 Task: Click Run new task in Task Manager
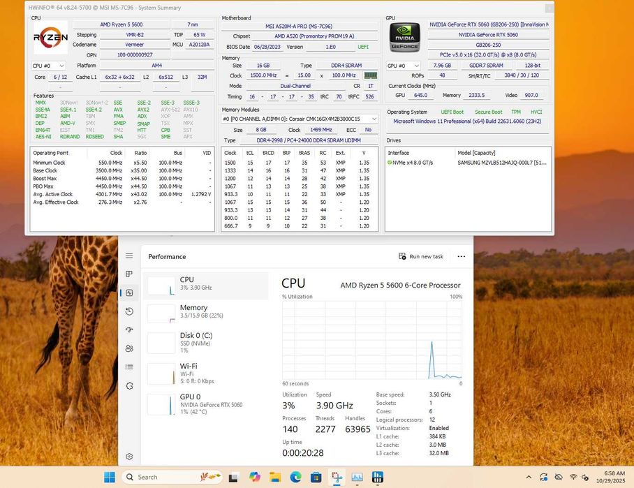[x=421, y=256]
